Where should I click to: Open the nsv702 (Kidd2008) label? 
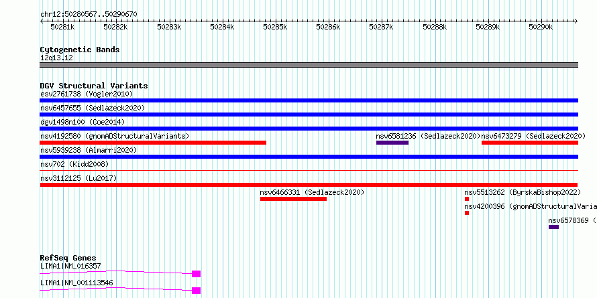[x=74, y=164]
